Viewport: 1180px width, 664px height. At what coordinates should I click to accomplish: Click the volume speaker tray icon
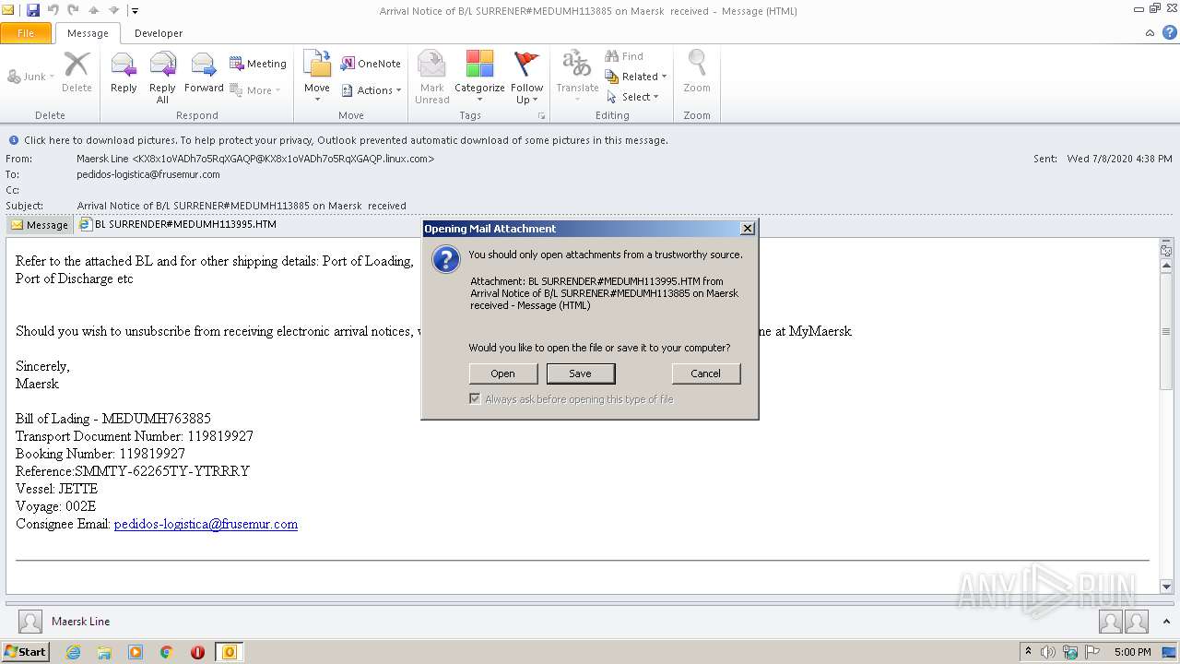pos(1048,652)
